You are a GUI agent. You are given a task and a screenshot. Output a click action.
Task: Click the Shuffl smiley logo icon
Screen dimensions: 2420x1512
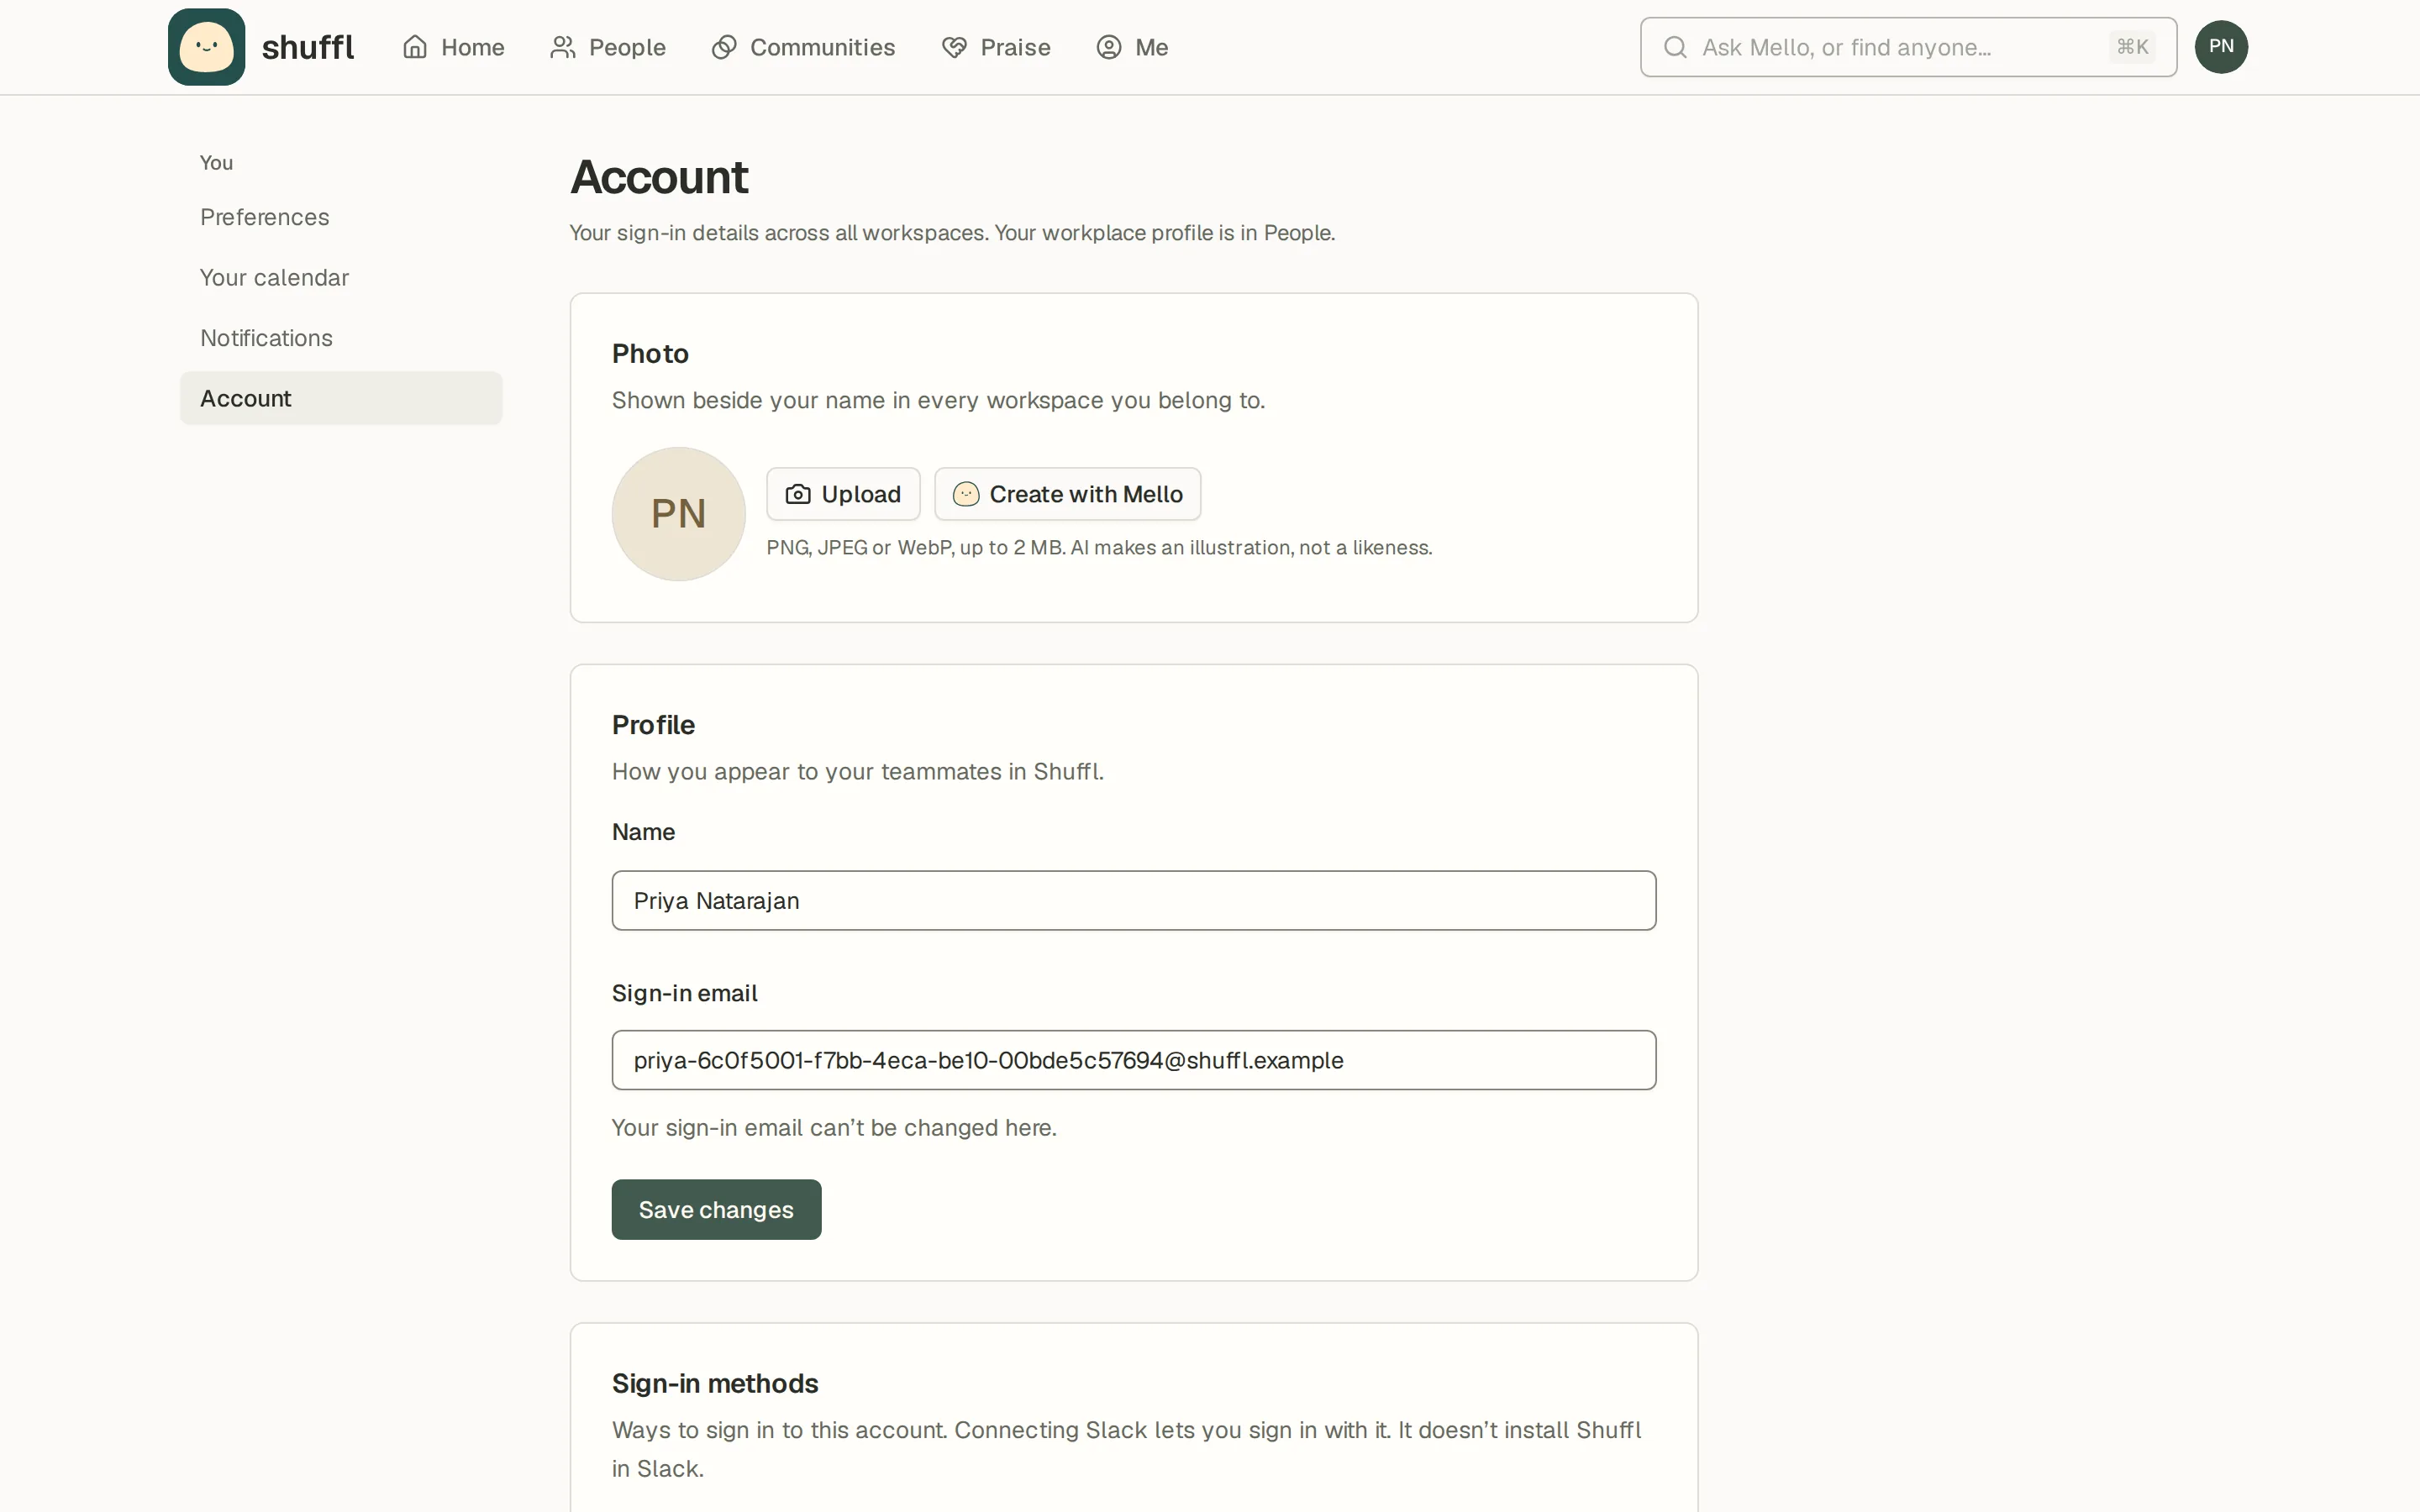pyautogui.click(x=206, y=47)
